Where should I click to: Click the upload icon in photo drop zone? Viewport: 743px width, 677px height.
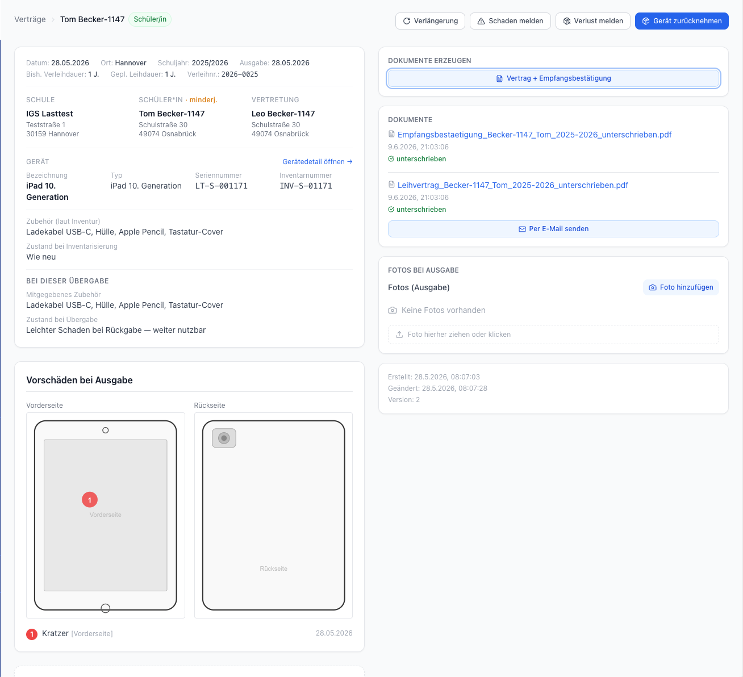tap(399, 335)
